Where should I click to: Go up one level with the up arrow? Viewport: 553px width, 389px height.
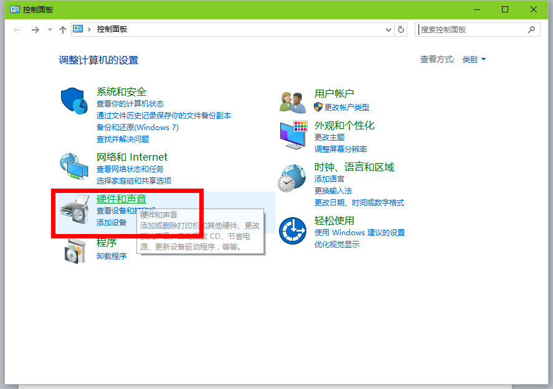click(x=63, y=30)
